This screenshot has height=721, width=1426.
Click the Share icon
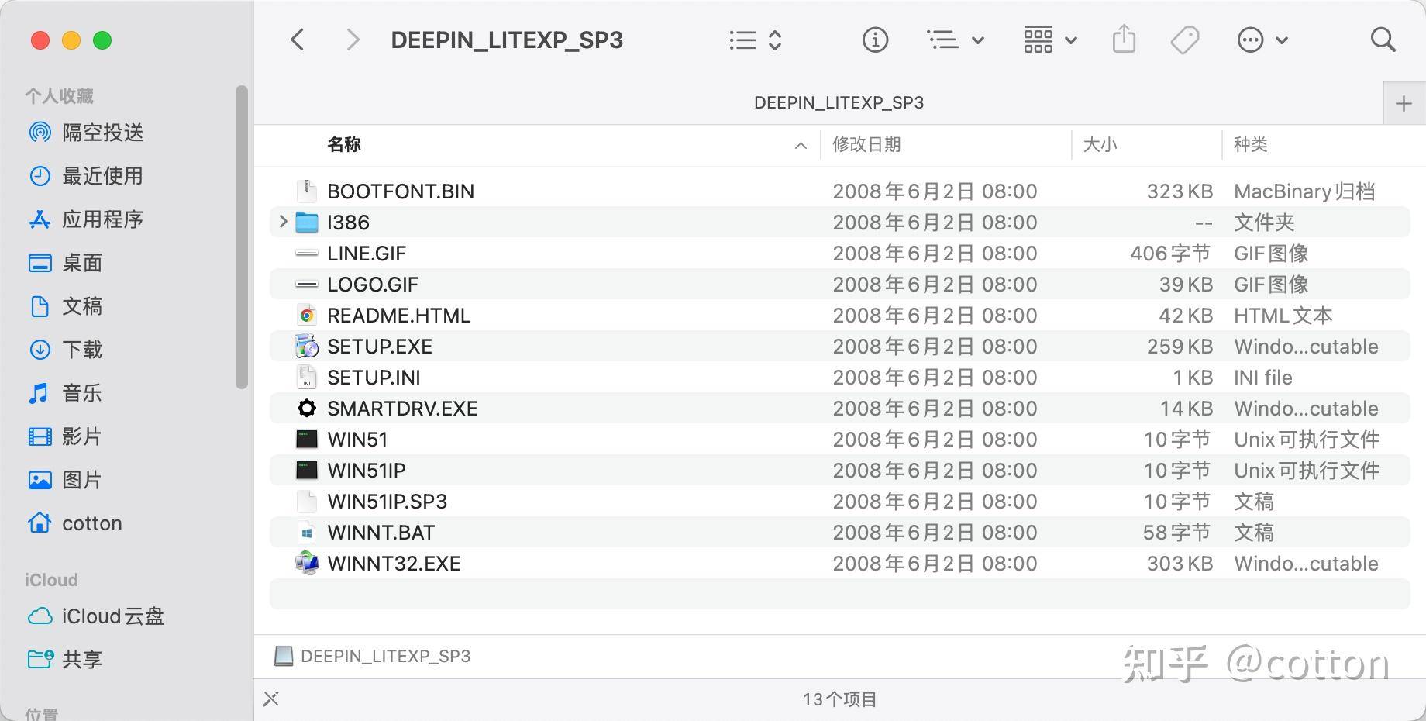point(1124,39)
